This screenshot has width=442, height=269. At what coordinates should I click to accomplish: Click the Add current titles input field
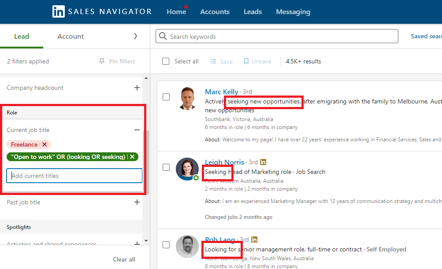(x=74, y=176)
